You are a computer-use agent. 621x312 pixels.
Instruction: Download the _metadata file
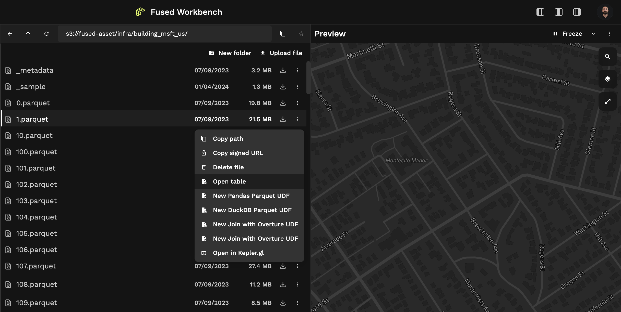click(x=283, y=70)
